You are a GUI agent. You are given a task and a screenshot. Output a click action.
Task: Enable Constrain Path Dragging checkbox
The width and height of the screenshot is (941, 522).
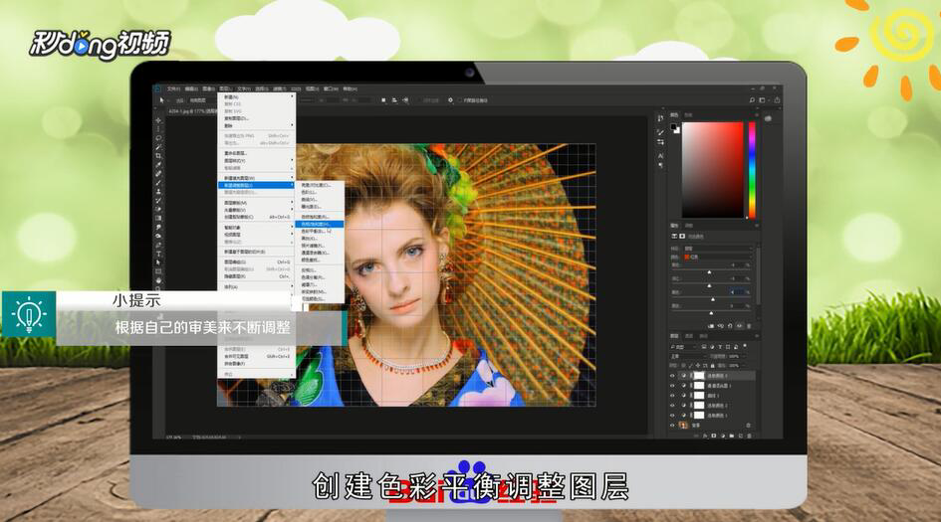click(459, 100)
